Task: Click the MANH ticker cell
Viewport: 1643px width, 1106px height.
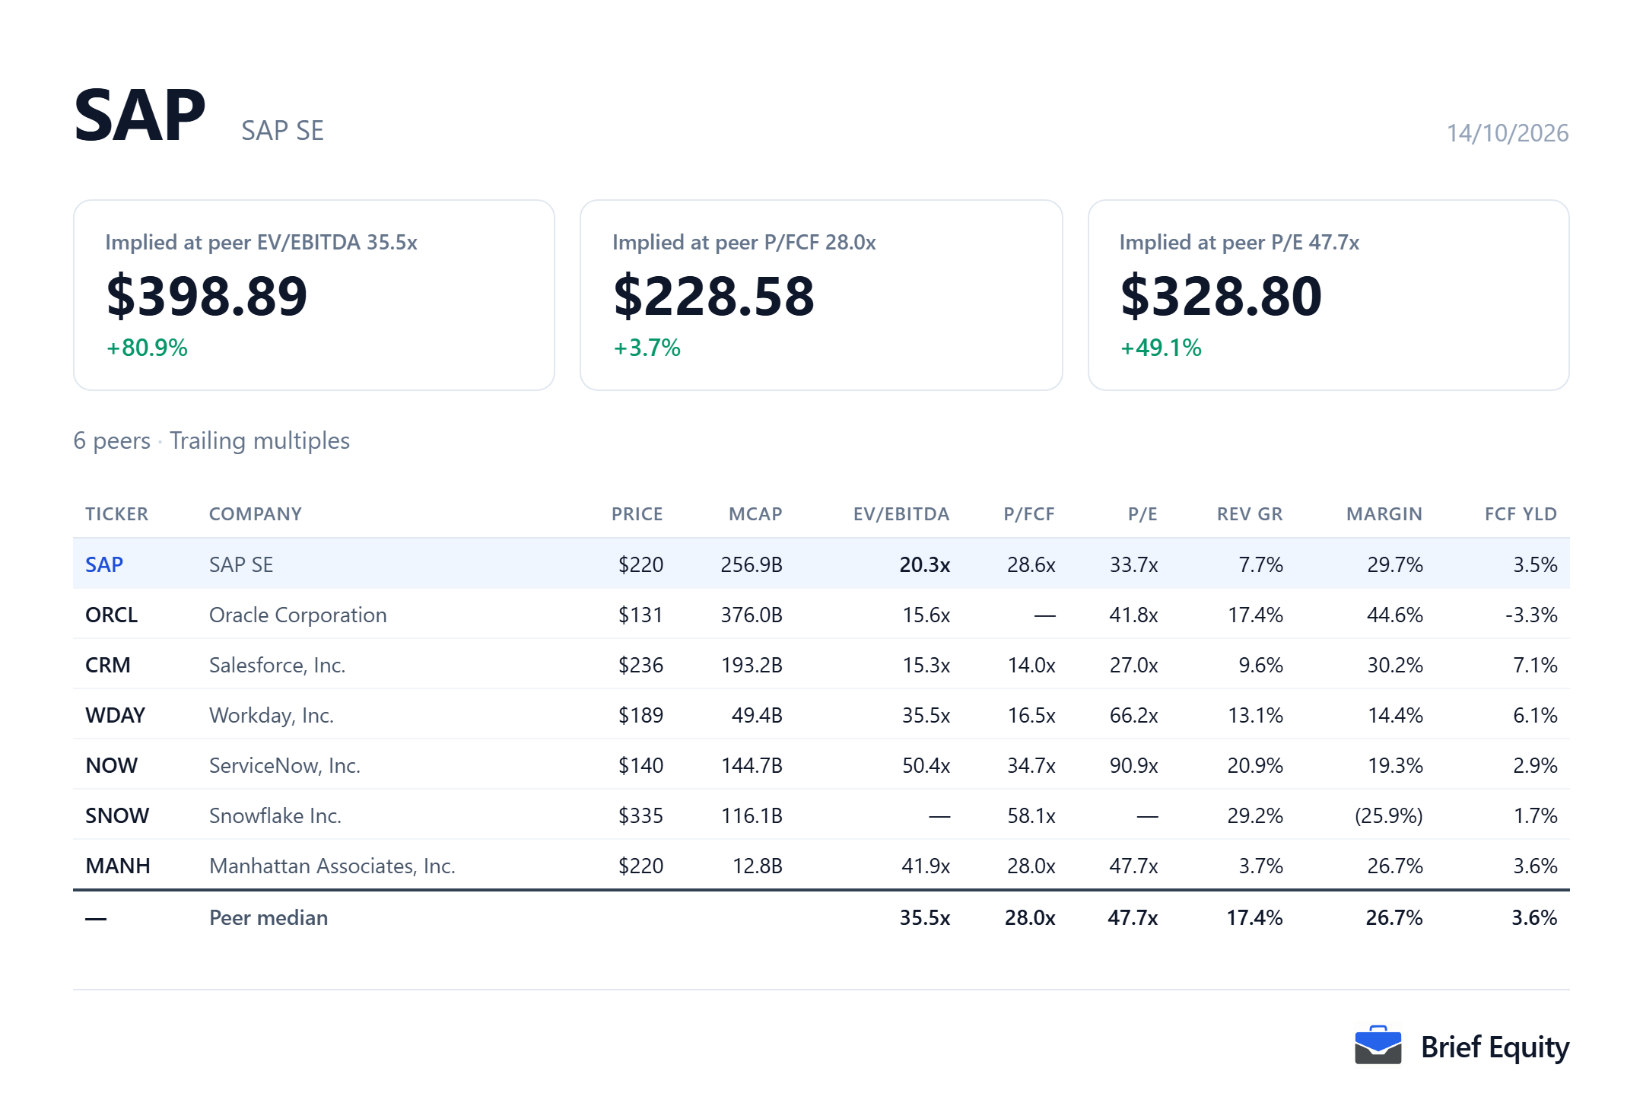Action: coord(118,866)
